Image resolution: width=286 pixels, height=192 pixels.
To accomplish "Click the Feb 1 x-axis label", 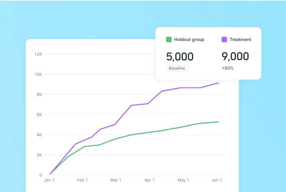I will coord(82,180).
